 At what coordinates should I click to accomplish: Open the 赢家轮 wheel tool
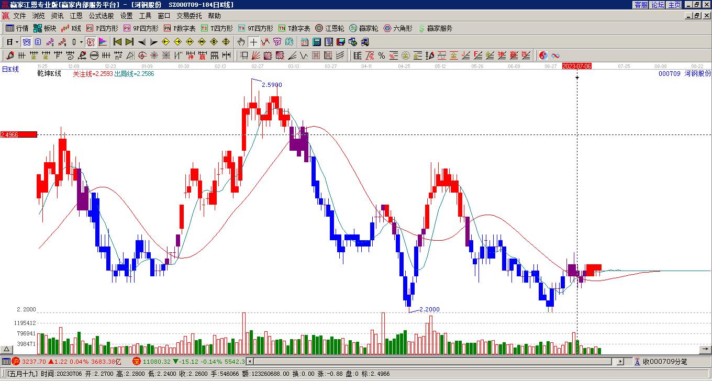coord(364,28)
